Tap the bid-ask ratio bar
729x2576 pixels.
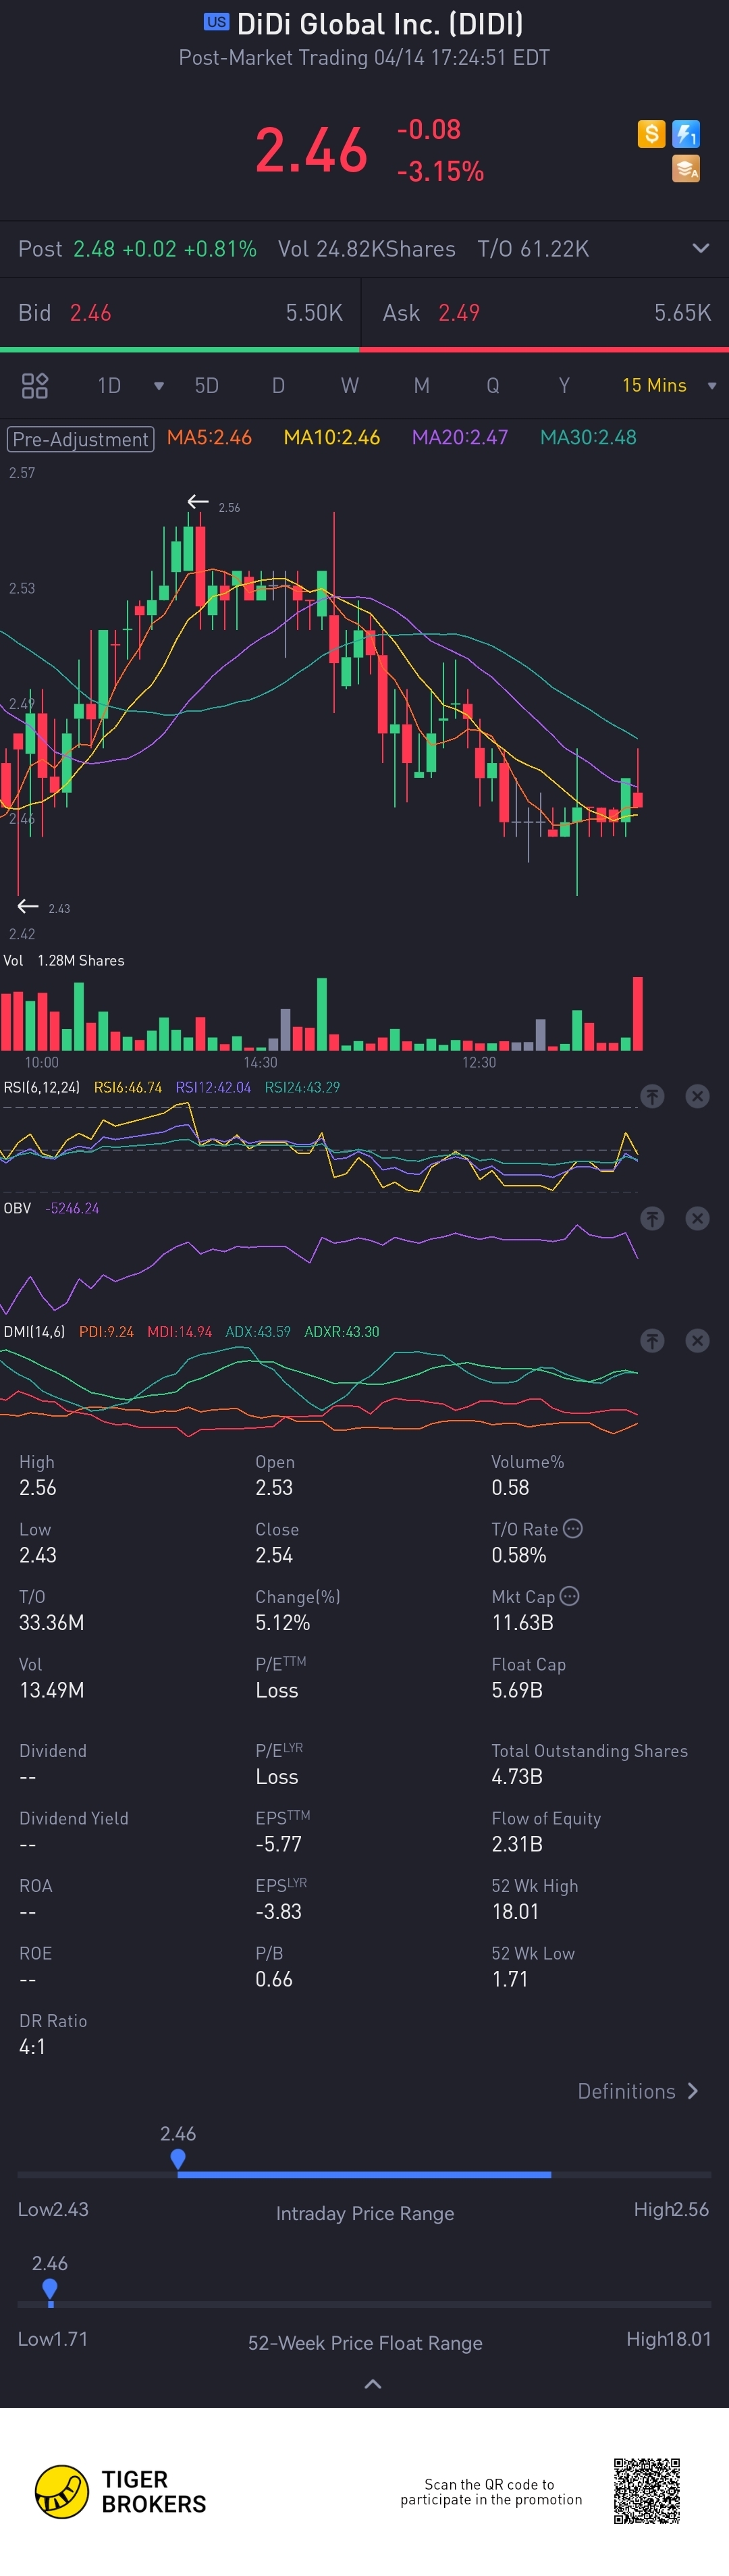[x=364, y=349]
